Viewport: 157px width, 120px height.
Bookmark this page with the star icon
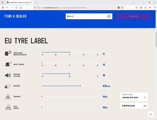pyautogui.click(x=122, y=8)
